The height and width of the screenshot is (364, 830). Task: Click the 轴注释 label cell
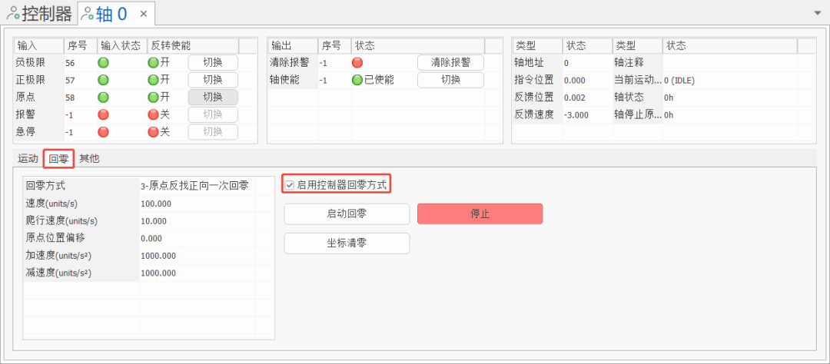(637, 63)
